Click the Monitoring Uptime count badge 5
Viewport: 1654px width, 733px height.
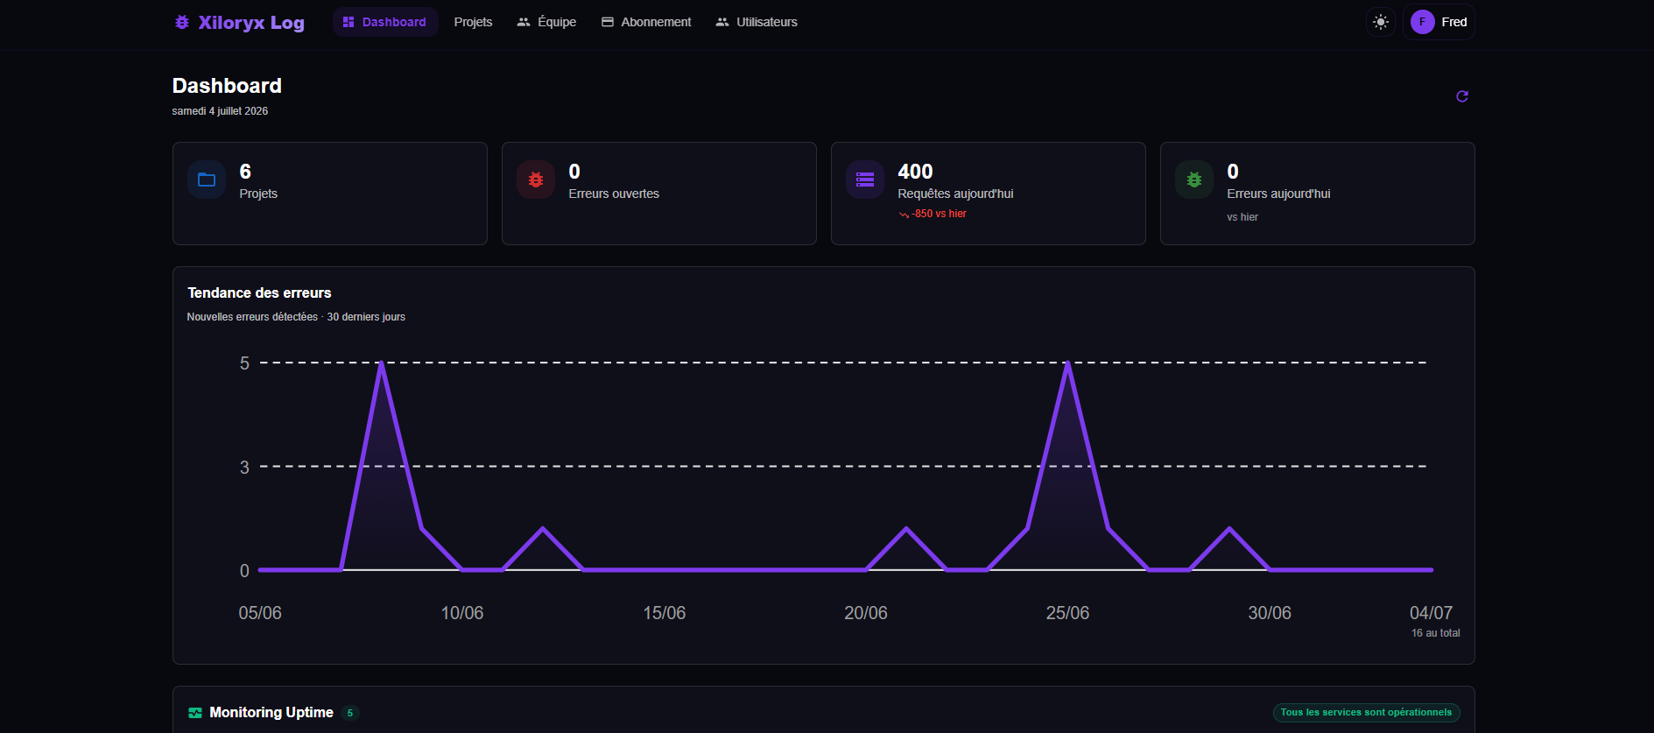click(350, 713)
